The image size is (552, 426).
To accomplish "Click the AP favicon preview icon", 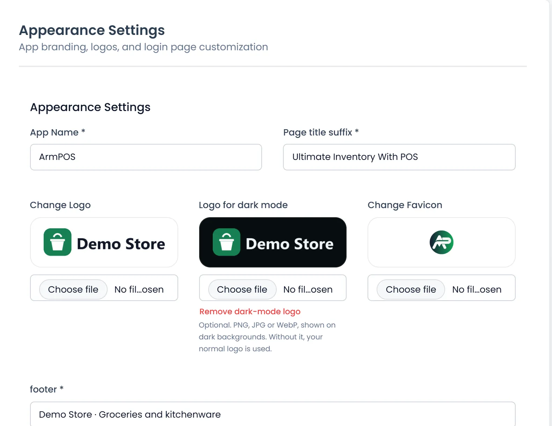I will (442, 242).
